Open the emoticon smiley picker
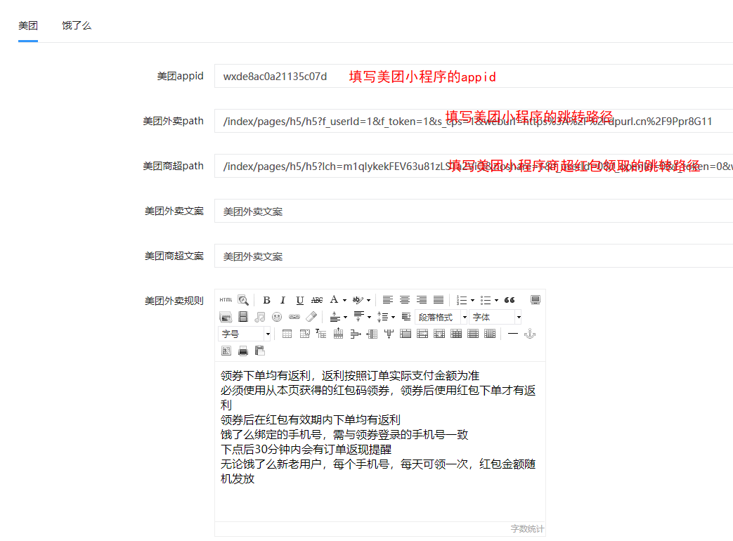Viewport: 733px width, 541px height. tap(277, 317)
